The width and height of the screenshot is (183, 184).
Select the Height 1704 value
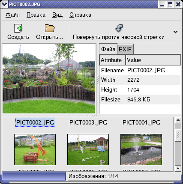click(x=133, y=90)
